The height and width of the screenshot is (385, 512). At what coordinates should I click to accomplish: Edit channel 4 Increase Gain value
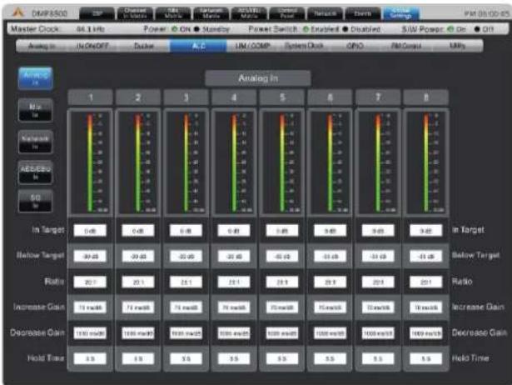tap(234, 307)
